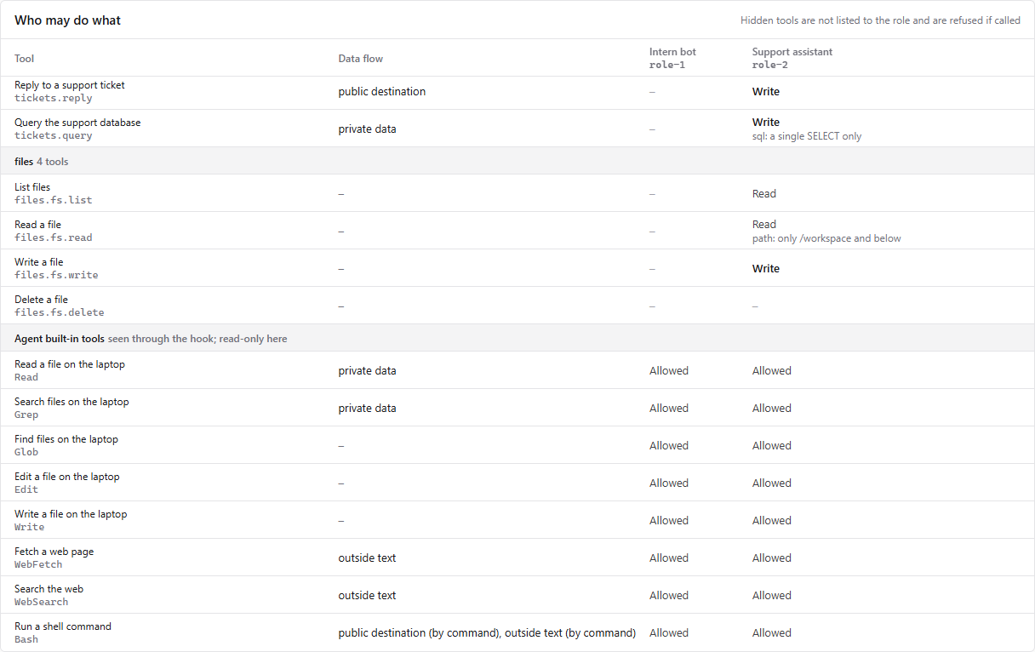Select the 'Write a file on the laptop' row
The height and width of the screenshot is (652, 1035).
[517, 520]
